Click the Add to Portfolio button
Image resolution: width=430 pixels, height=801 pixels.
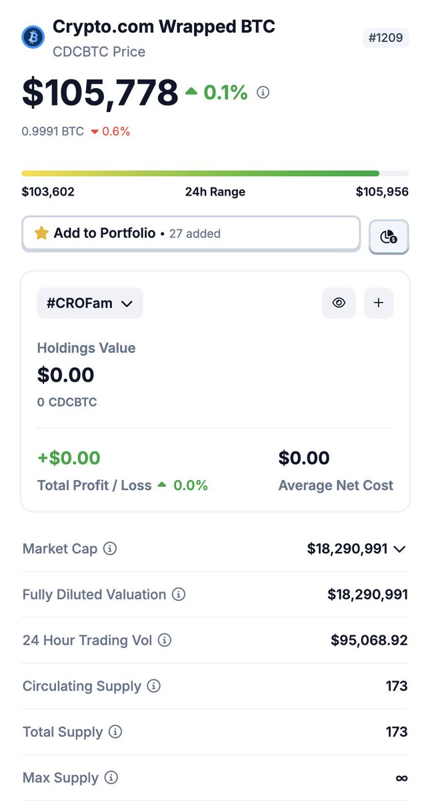191,234
